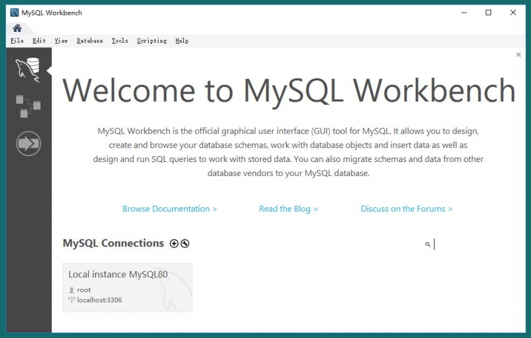531x338 pixels.
Task: Open the MySQL connections dolphin sidebar icon
Action: 28,68
